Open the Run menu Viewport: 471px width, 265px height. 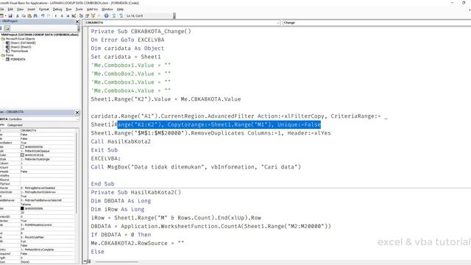[68, 10]
